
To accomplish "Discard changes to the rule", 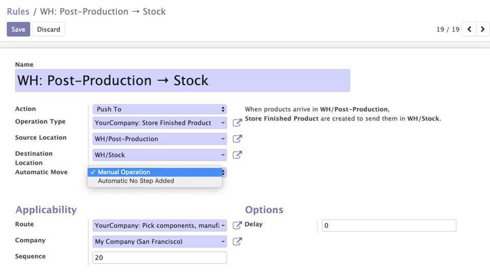I will click(x=48, y=30).
